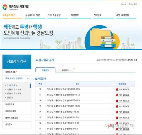This screenshot has height=135, width=142.
Task: Click row number 98 in the table
Action: tap(40, 89)
